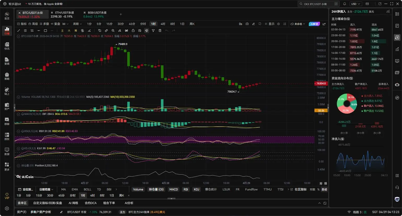Open 快讯 news flash in sidebar
This screenshot has height=216, width=402.
(7, 46)
